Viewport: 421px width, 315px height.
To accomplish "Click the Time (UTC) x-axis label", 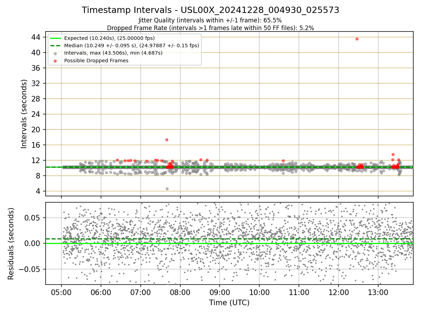I will (229, 303).
